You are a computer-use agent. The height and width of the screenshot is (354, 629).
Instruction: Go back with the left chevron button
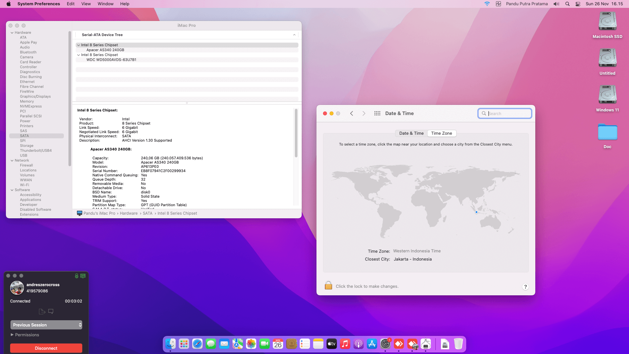click(352, 113)
